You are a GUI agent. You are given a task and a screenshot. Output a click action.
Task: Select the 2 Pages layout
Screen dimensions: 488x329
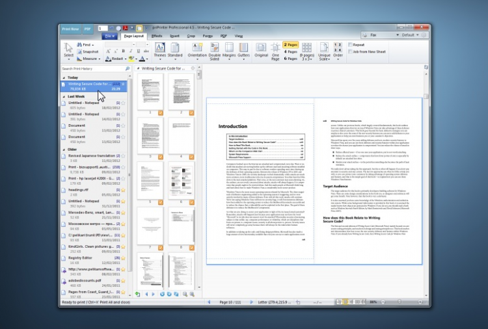pyautogui.click(x=290, y=45)
